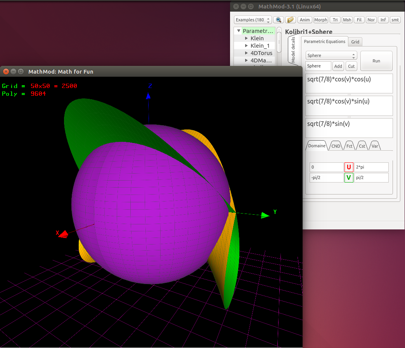Open the folder file icon in MathMod toolbar
405x348 pixels.
290,20
